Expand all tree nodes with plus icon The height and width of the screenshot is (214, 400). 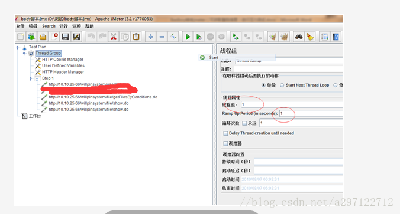click(150, 37)
